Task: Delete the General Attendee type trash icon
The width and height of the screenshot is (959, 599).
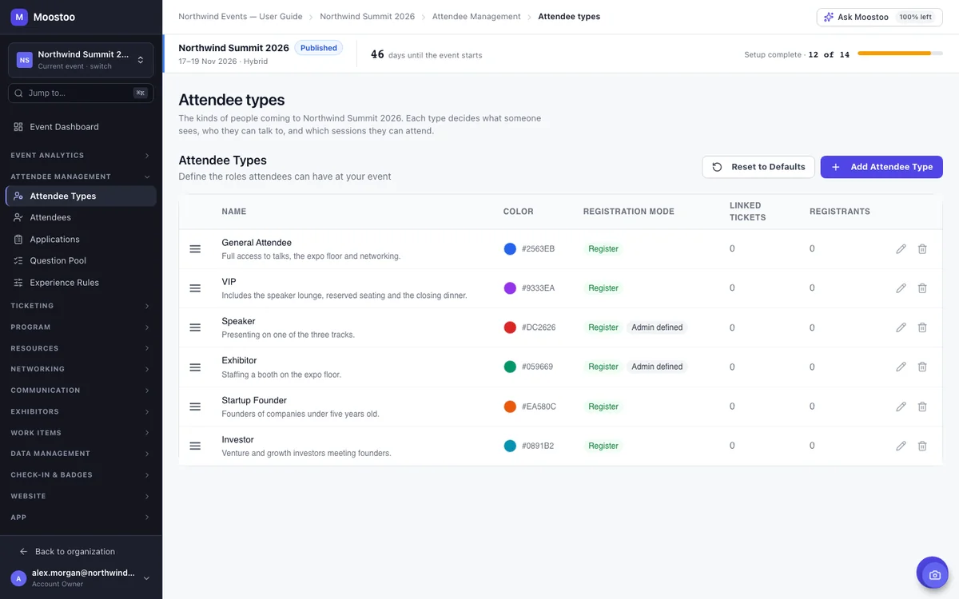Action: (922, 249)
